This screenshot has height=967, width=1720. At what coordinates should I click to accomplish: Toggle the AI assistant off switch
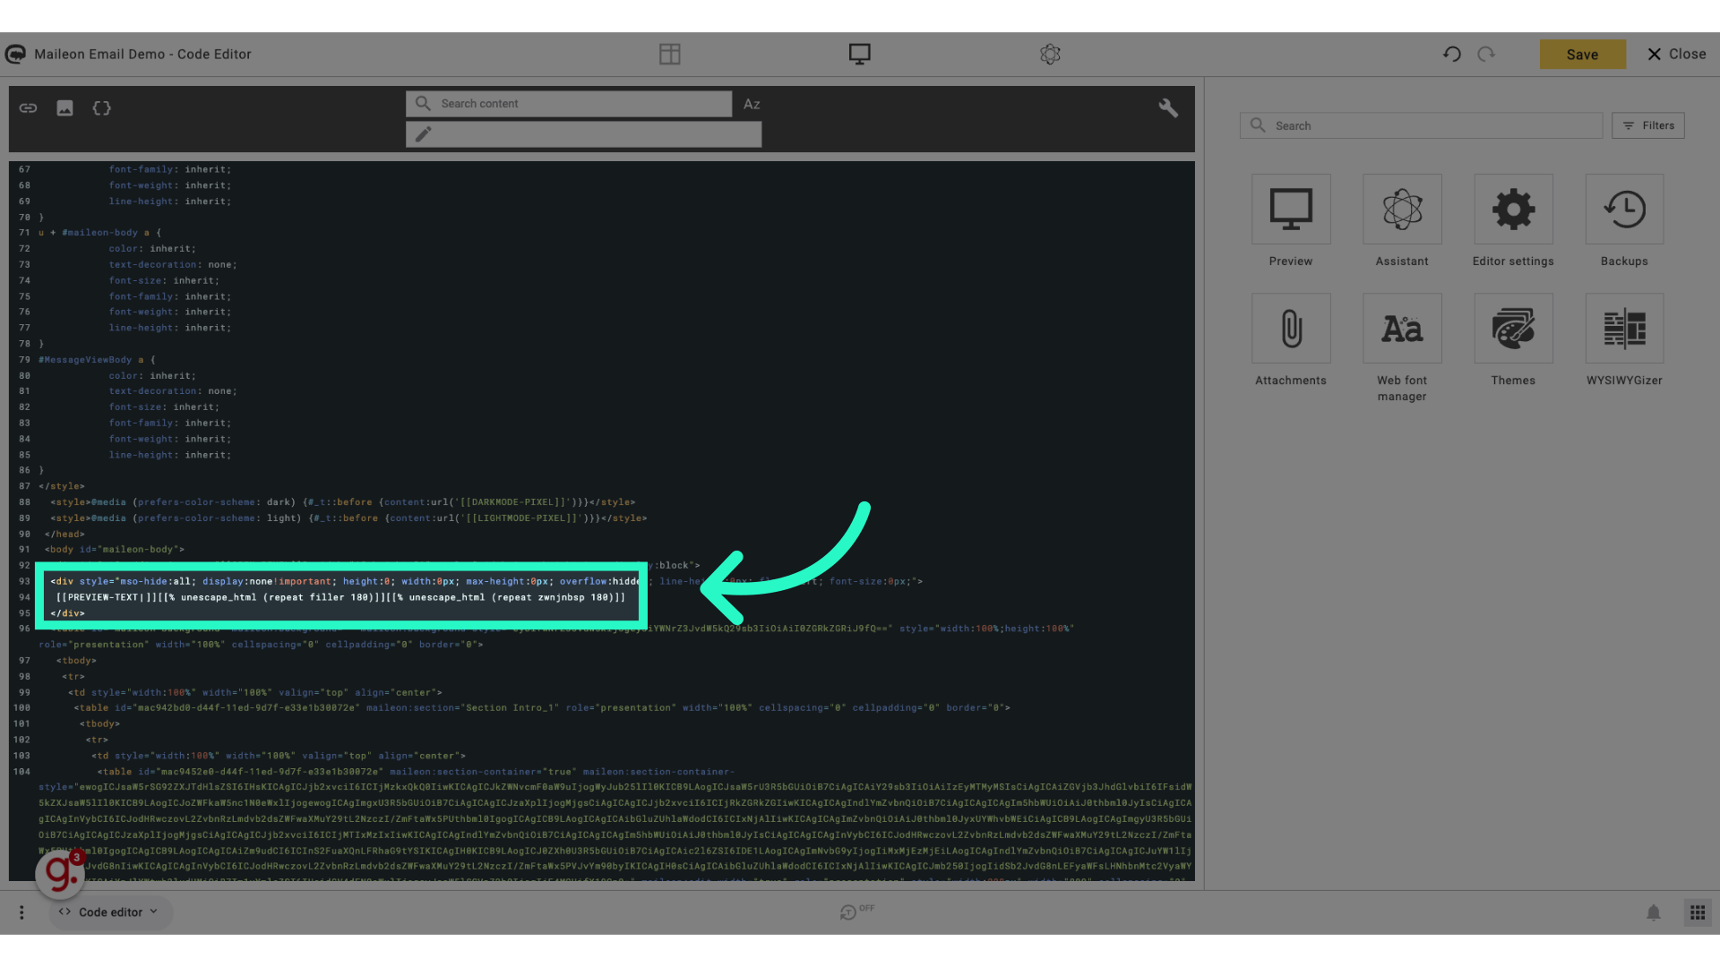pos(857,911)
